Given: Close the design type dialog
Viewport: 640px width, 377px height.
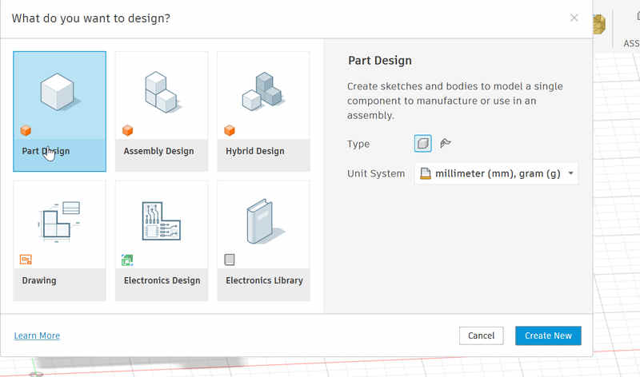Looking at the screenshot, I should pyautogui.click(x=574, y=18).
